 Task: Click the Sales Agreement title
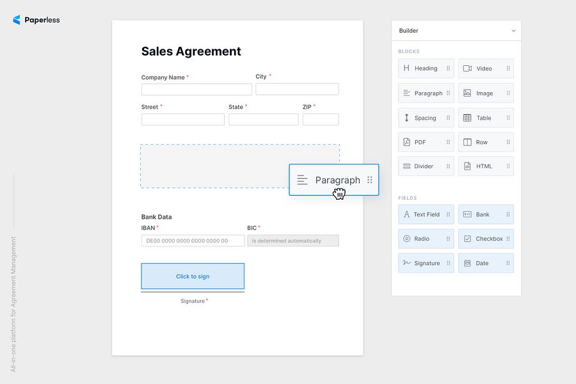(191, 51)
